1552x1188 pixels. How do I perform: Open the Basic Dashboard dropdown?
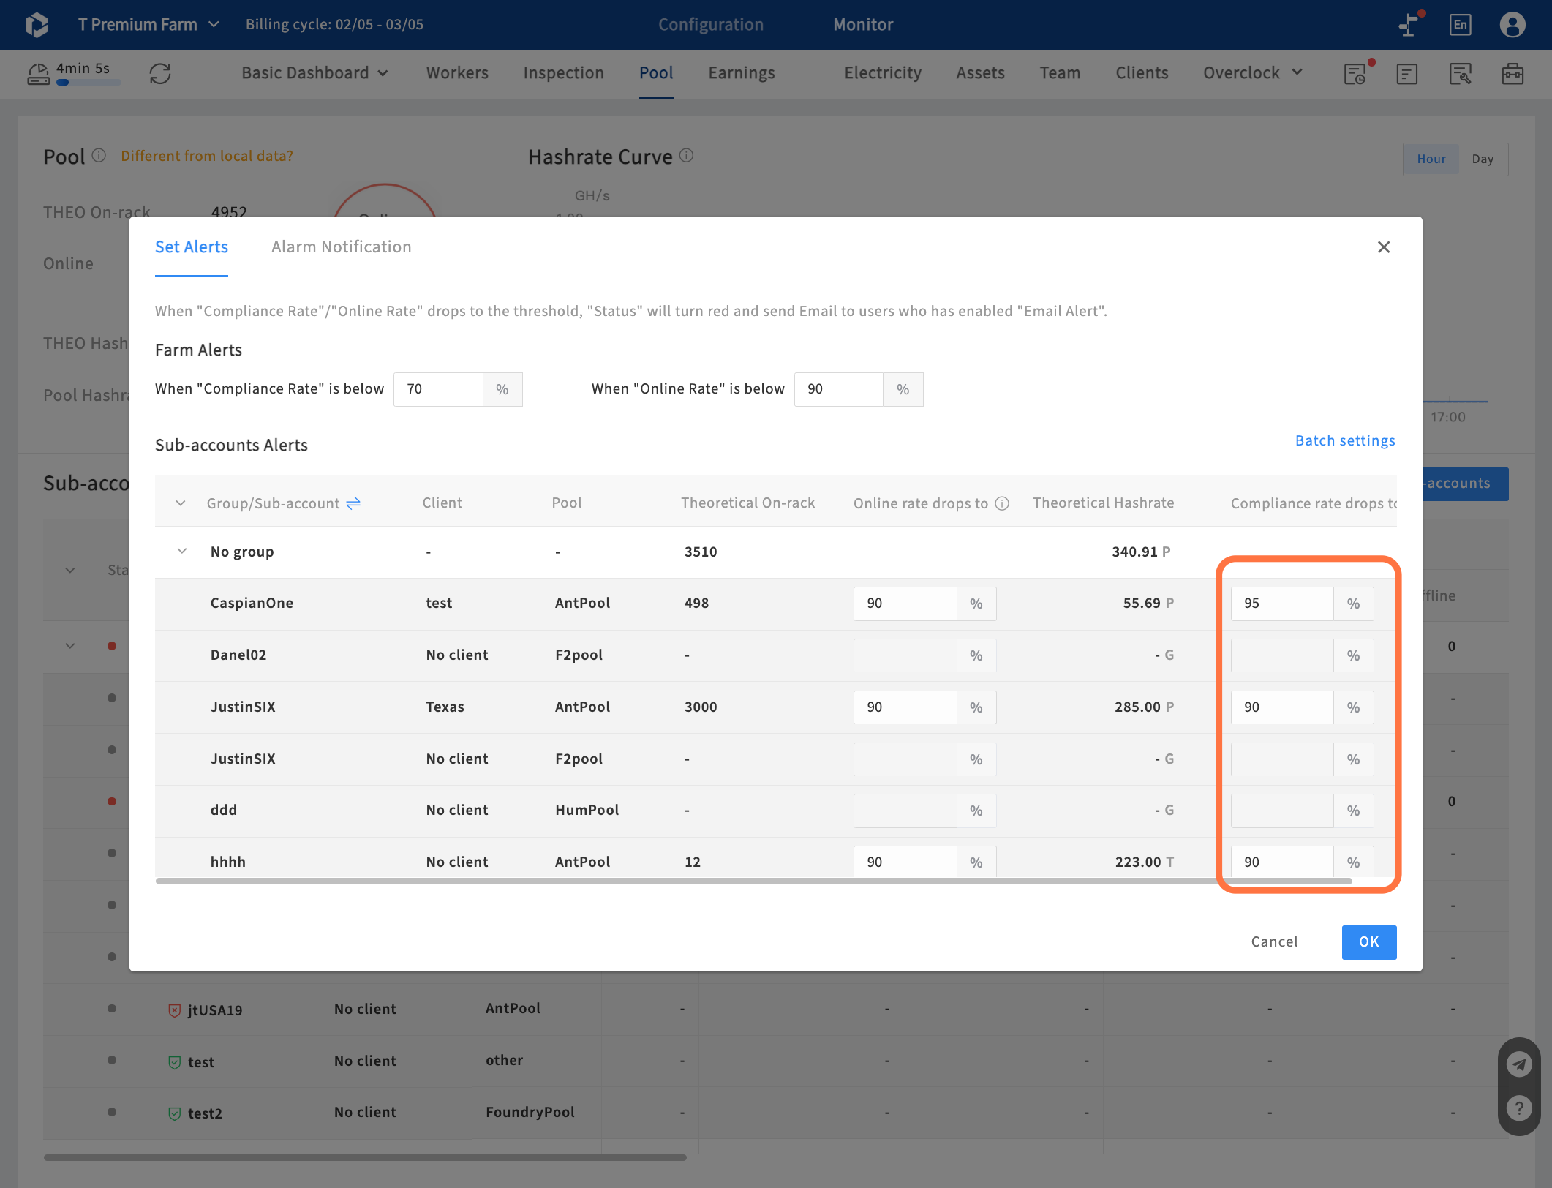click(314, 73)
